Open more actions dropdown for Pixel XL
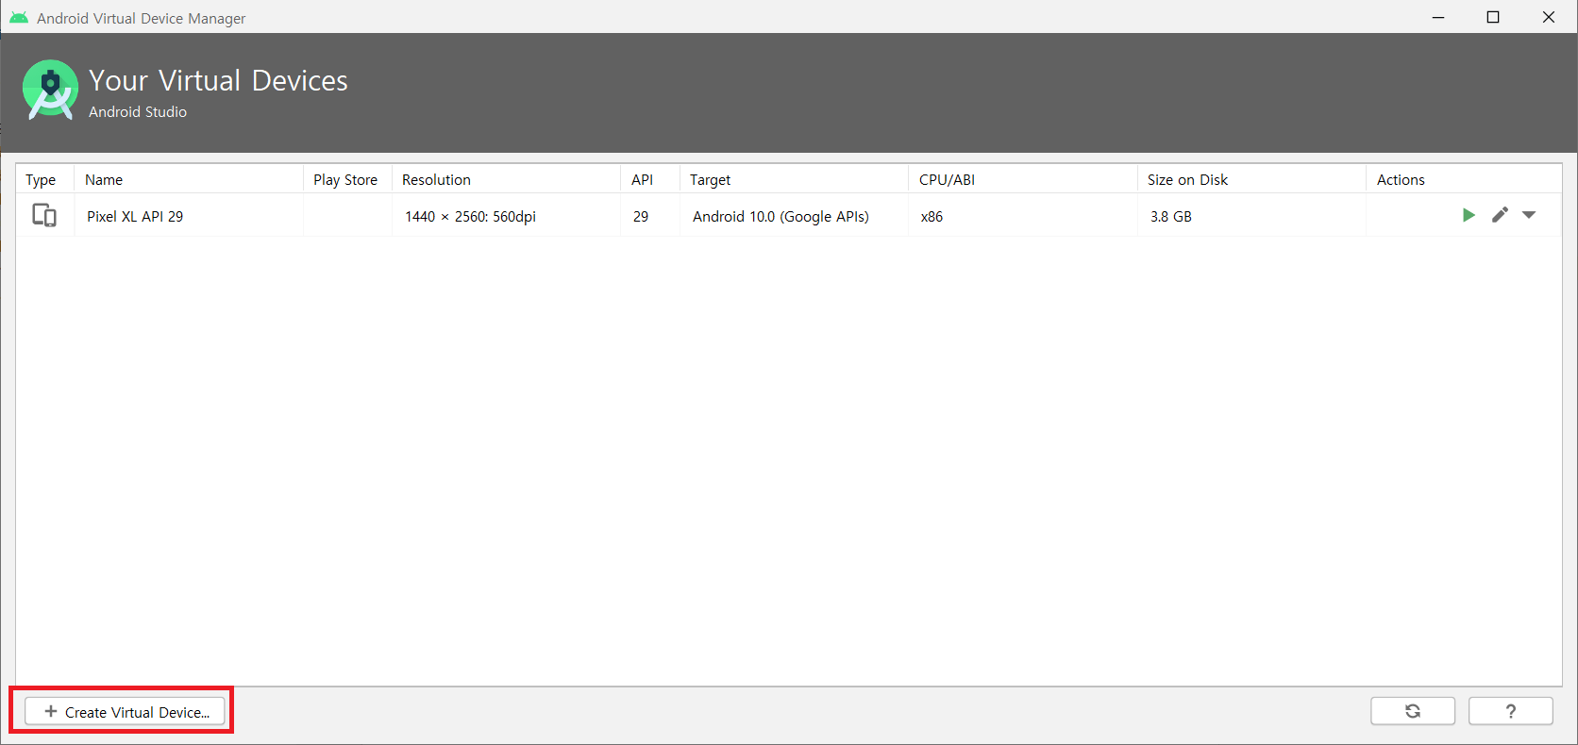The width and height of the screenshot is (1578, 745). (1529, 215)
